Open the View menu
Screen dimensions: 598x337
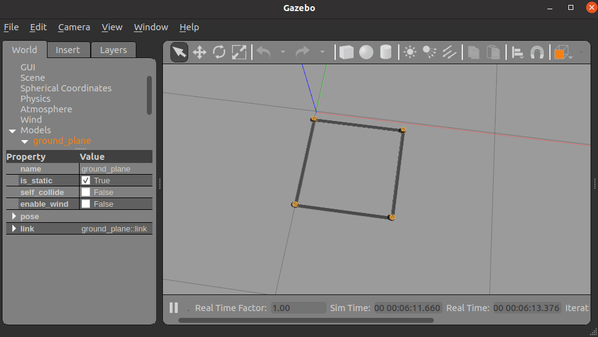112,27
